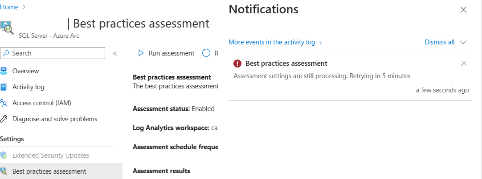The image size is (482, 179).
Task: Dismiss the Best practices assessment notification
Action: point(464,64)
